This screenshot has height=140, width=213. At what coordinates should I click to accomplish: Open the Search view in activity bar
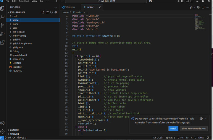(3, 17)
